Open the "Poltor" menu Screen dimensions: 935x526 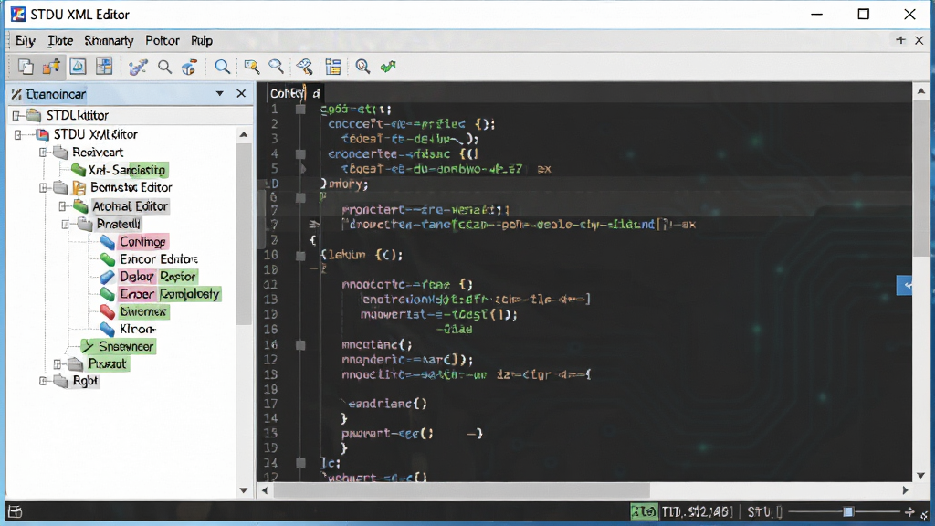(163, 40)
